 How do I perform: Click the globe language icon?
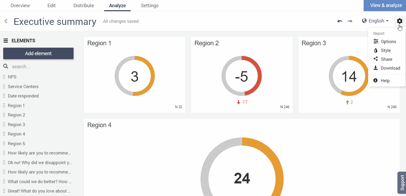tap(364, 21)
